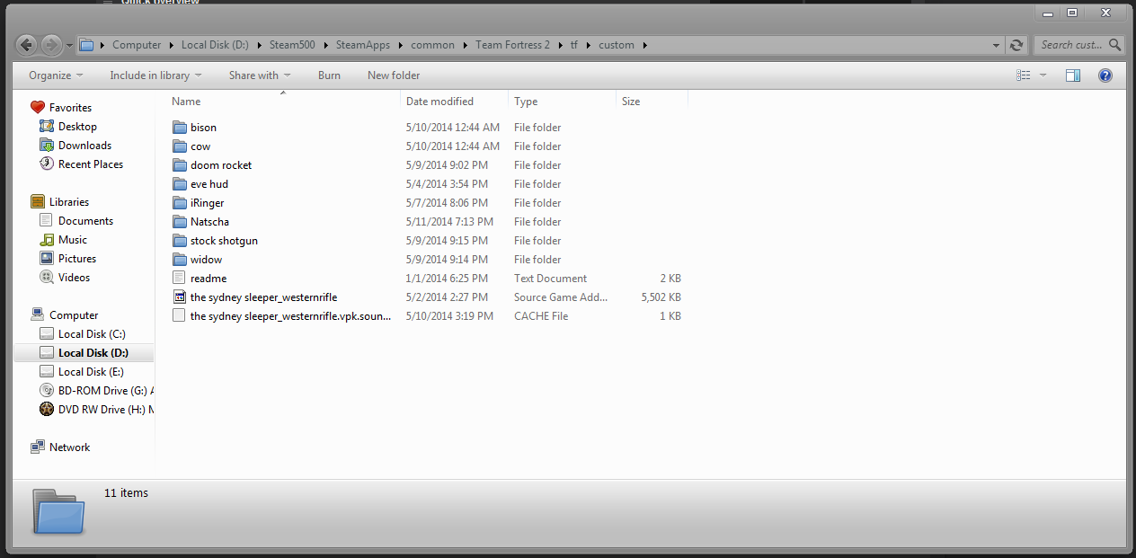Screen dimensions: 1136x558
Task: Click the large folder icon in details pane
Action: point(59,510)
